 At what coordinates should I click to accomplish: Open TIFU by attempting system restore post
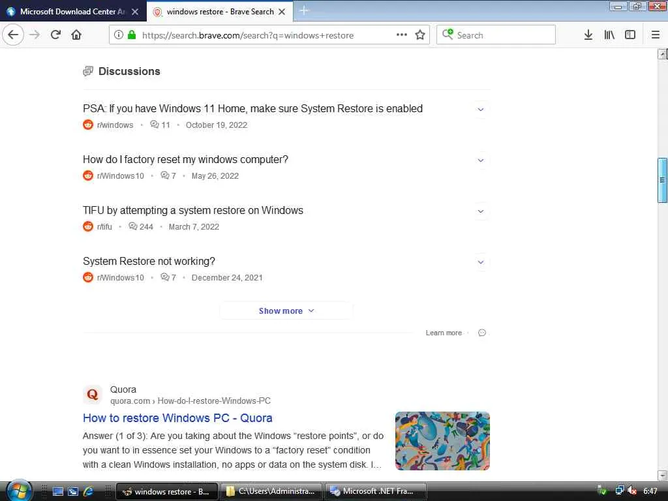193,210
